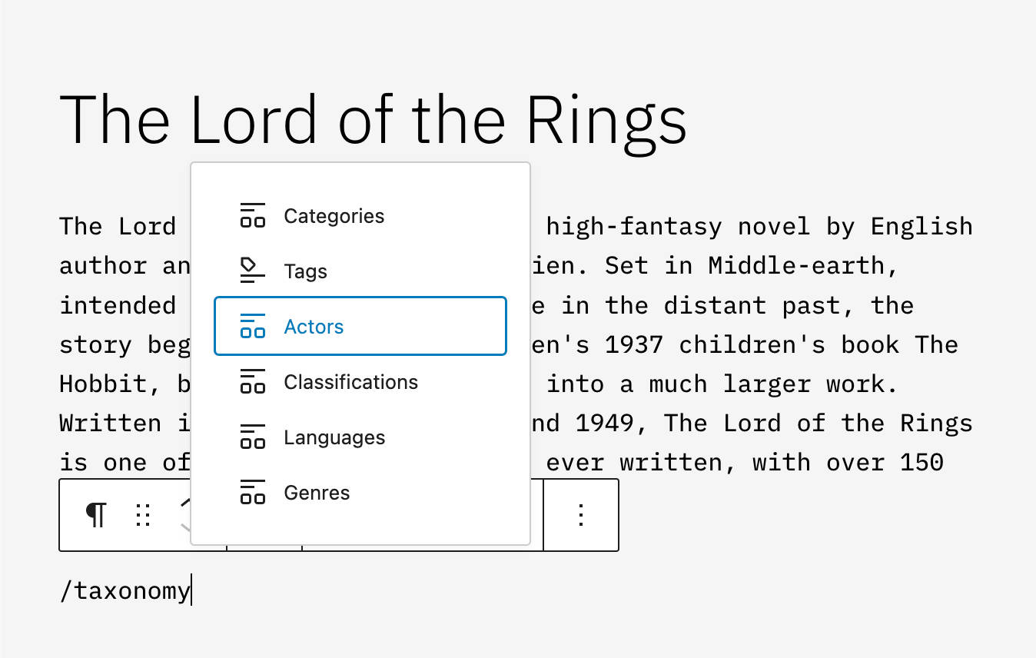Click the Languages taxonomy icon
The height and width of the screenshot is (658, 1036).
pyautogui.click(x=252, y=437)
